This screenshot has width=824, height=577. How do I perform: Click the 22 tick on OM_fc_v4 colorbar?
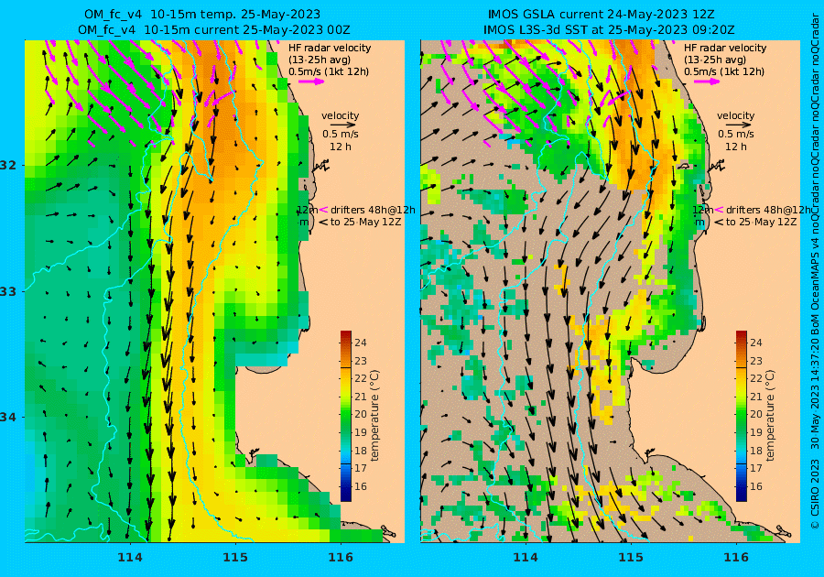(360, 378)
